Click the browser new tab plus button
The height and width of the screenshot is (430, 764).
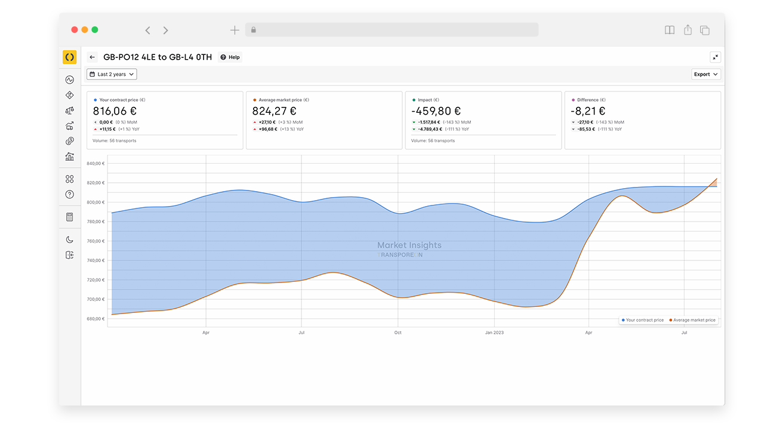[235, 30]
